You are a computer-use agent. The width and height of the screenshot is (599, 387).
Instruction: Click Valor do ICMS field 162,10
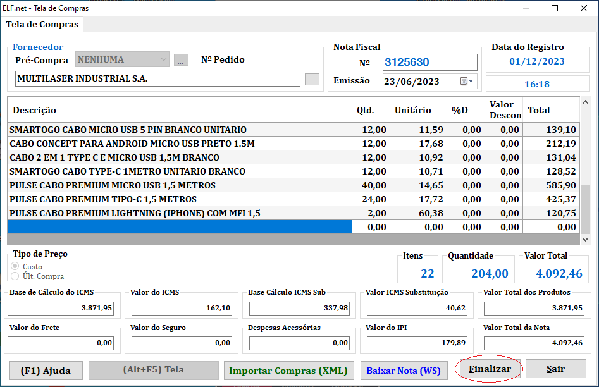coord(182,308)
